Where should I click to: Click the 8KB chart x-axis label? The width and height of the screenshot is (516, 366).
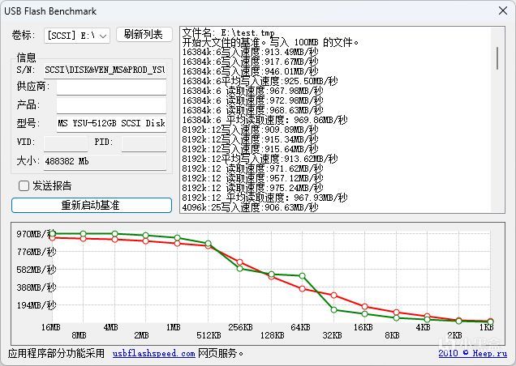point(392,335)
